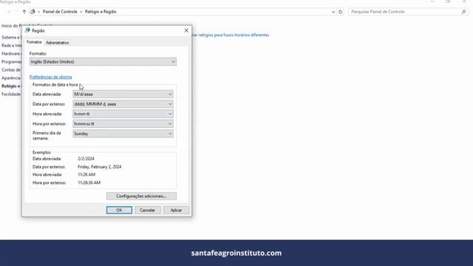473x266 pixels.
Task: Click the refresh icon beside address bar
Action: coord(340,12)
